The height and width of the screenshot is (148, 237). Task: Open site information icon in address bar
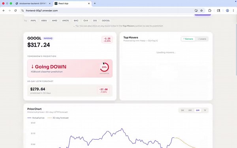(x=23, y=11)
